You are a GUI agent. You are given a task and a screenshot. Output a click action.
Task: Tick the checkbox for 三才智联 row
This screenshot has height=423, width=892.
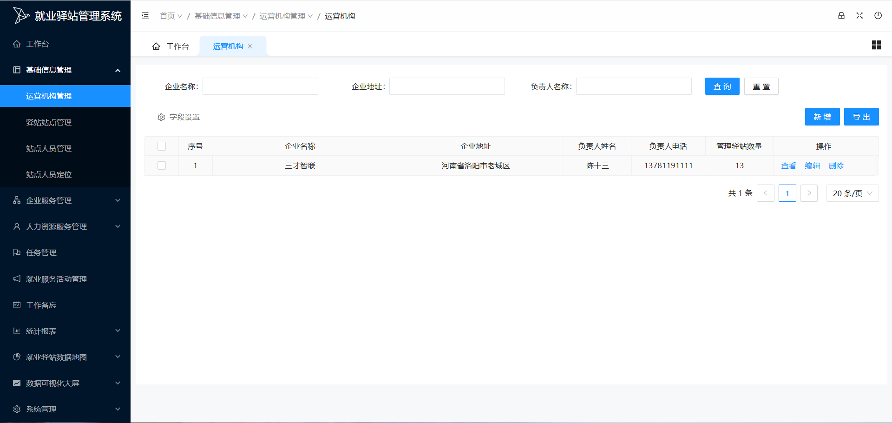(162, 165)
